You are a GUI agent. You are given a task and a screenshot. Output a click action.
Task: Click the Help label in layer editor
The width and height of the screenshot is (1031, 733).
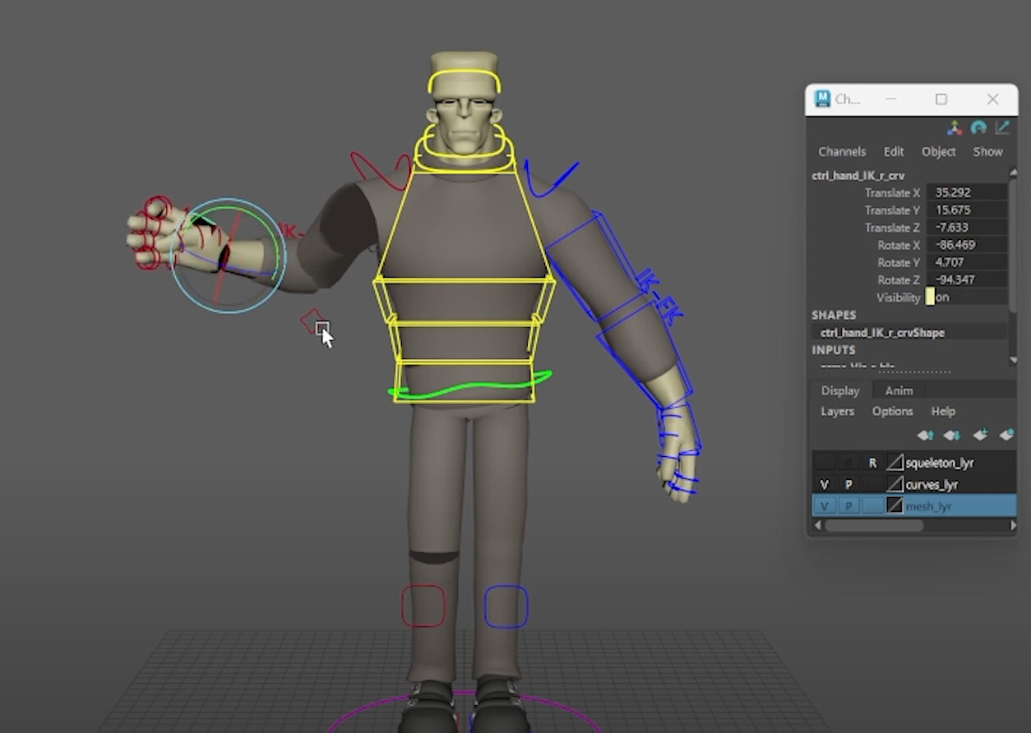click(943, 411)
